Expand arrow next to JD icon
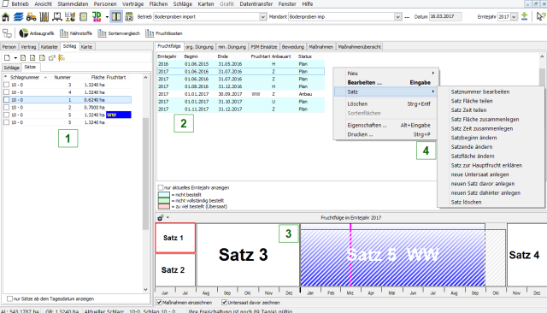Image resolution: width=547 pixels, height=313 pixels. [x=107, y=17]
